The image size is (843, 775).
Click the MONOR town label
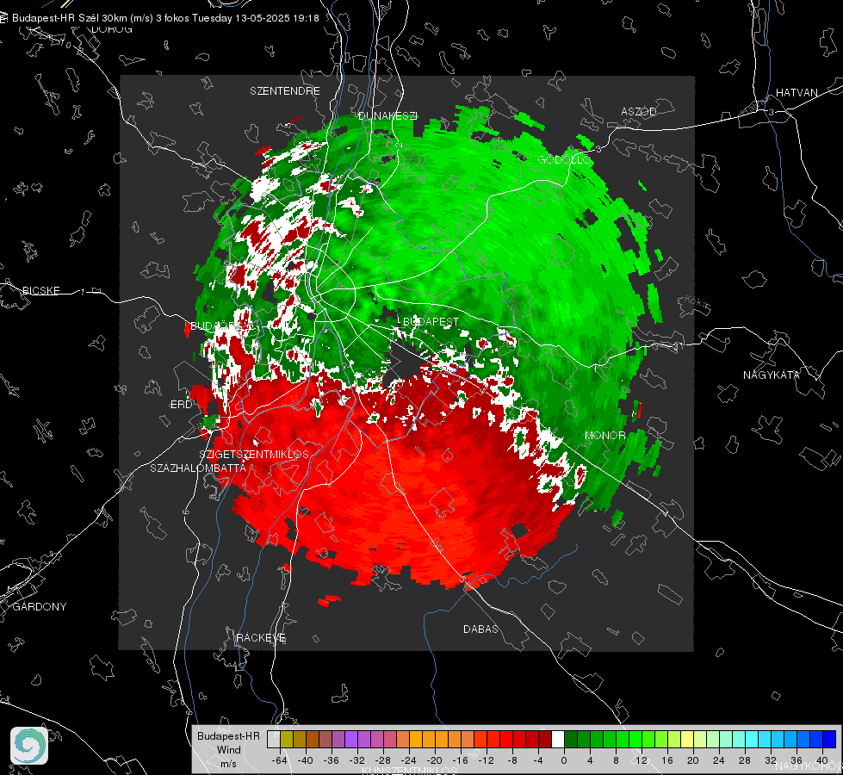pos(604,436)
